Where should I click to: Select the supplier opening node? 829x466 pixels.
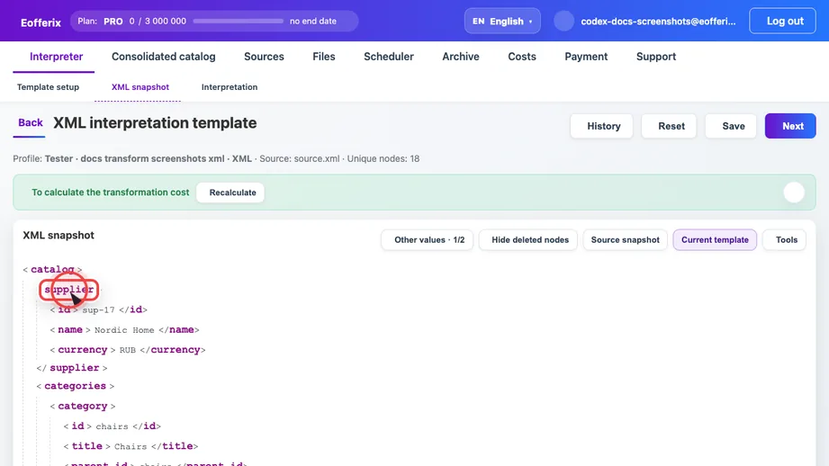pos(68,290)
